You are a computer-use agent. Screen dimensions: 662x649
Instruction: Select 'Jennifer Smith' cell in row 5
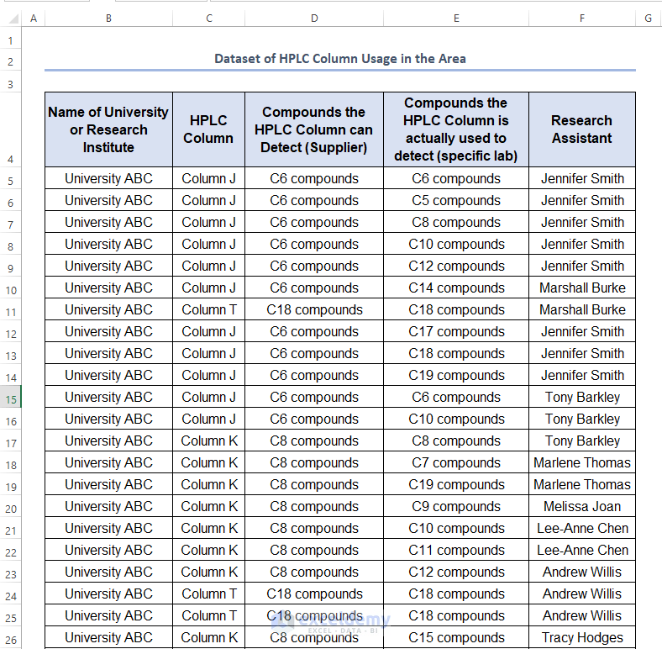click(x=582, y=178)
